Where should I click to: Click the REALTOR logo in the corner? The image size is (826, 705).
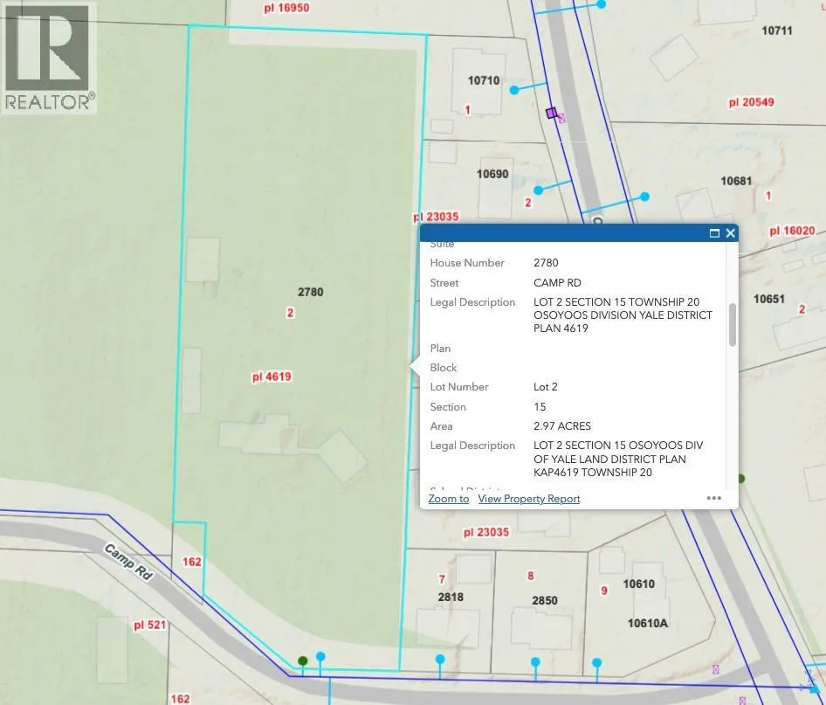[48, 58]
